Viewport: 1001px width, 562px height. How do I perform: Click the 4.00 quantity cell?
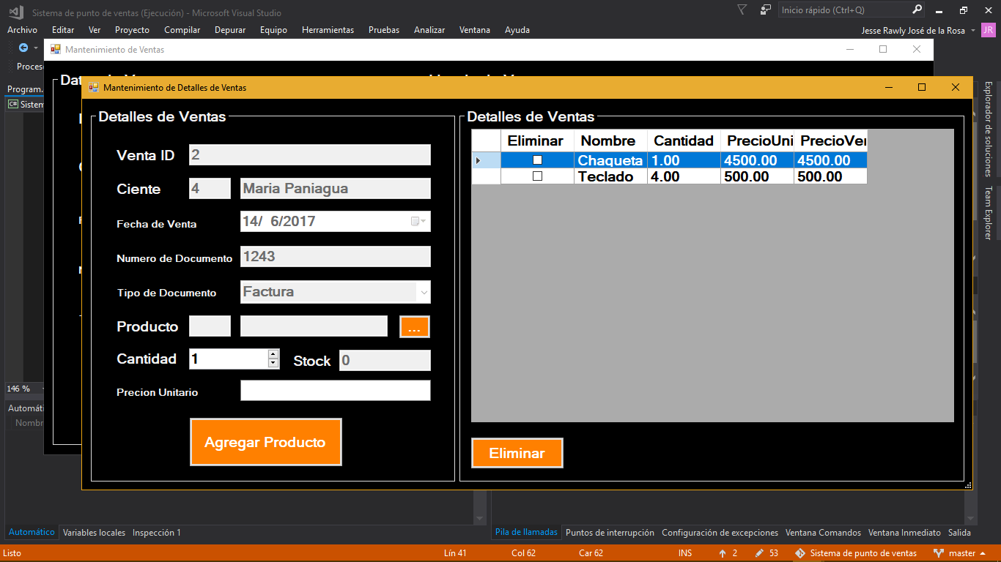coord(684,176)
